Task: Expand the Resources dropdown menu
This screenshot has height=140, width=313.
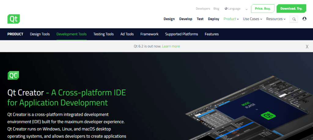Action: (276, 19)
